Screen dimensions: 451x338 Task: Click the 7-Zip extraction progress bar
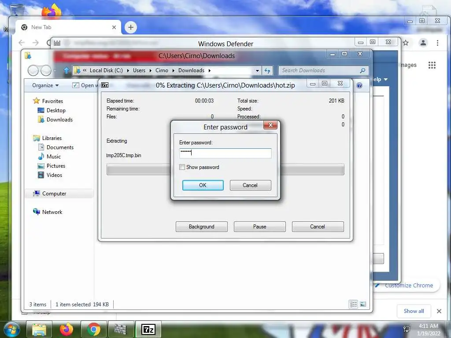[x=225, y=169]
